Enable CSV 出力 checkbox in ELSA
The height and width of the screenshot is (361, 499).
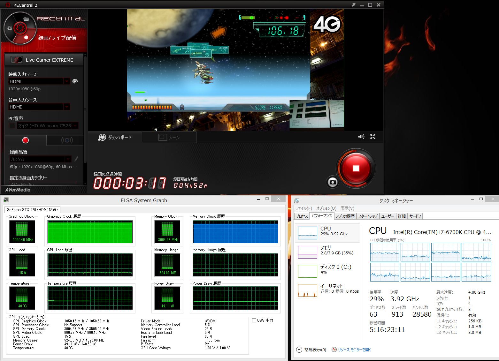click(254, 320)
